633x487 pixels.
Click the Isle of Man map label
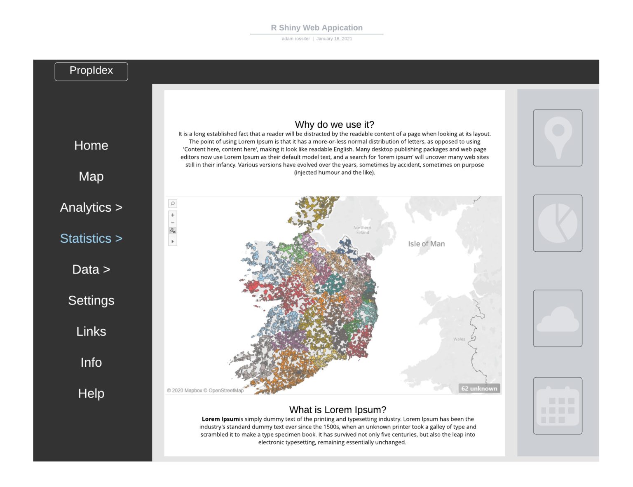(x=426, y=244)
